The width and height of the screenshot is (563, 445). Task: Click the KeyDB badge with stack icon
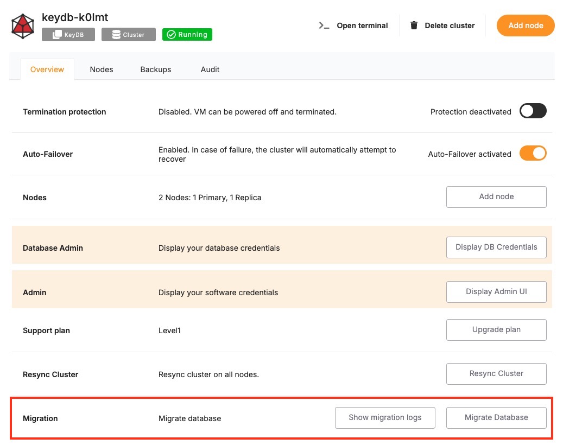[68, 35]
